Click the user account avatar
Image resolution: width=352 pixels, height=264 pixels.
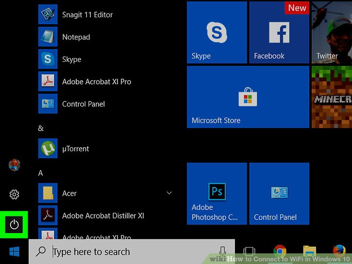point(15,165)
